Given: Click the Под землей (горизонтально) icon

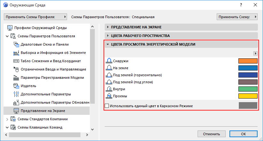Looking at the screenshot, I should (109, 75).
